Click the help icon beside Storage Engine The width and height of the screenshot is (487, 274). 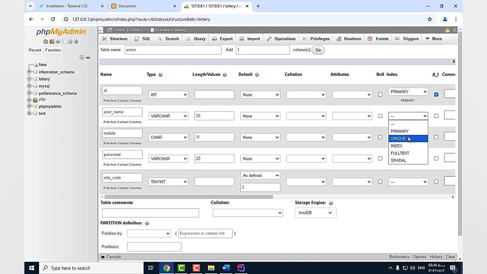tap(331, 203)
